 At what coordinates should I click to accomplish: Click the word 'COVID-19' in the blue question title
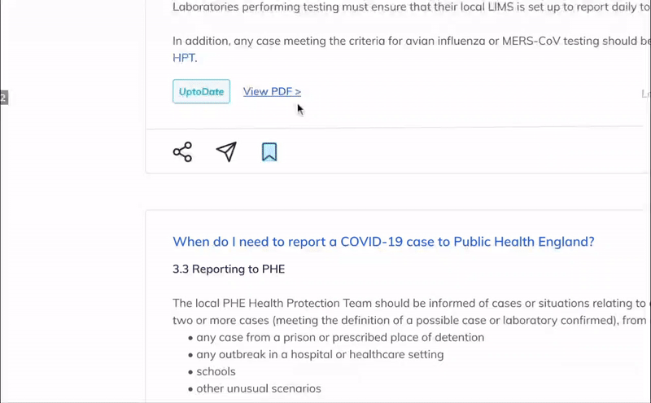pyautogui.click(x=372, y=242)
